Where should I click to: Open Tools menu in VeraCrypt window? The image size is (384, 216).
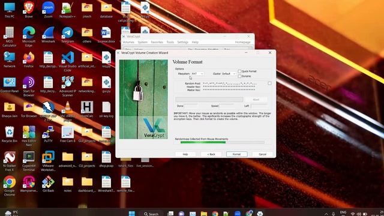click(170, 42)
